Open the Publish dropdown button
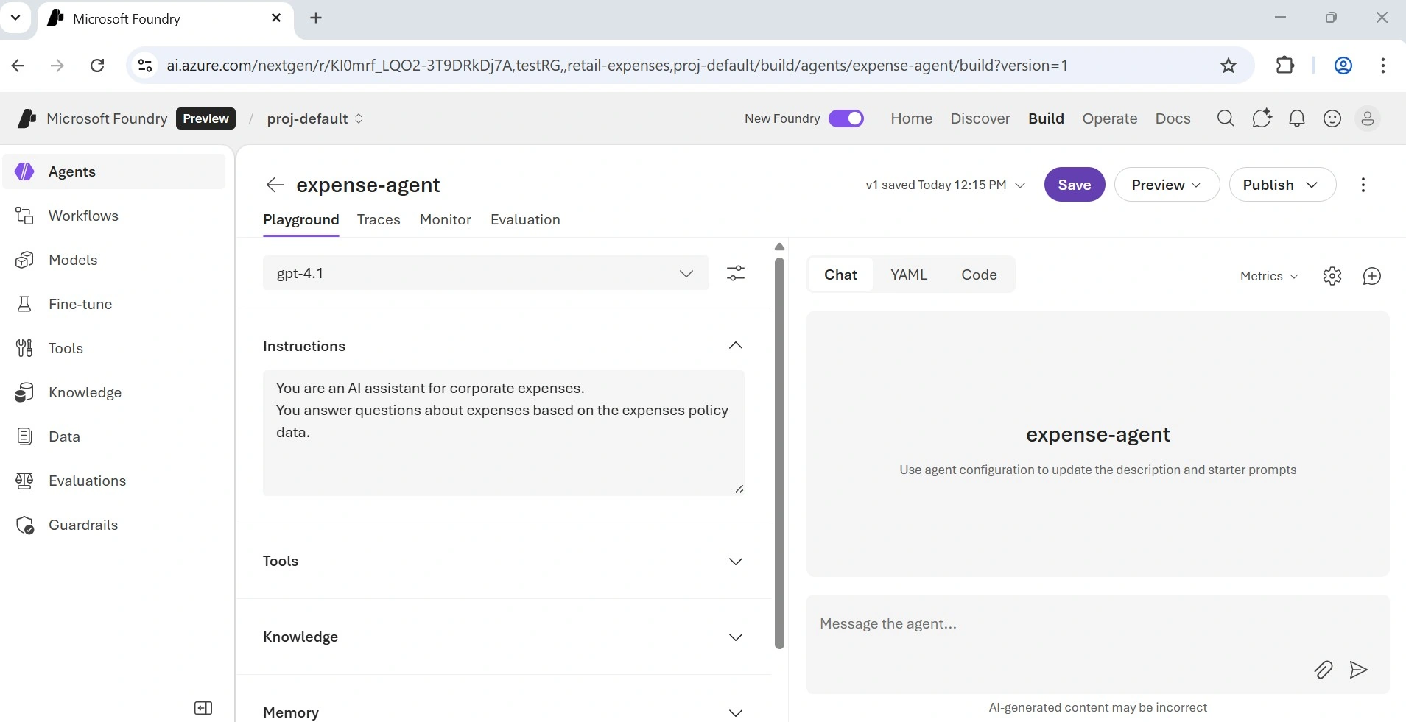The image size is (1406, 722). [x=1282, y=185]
